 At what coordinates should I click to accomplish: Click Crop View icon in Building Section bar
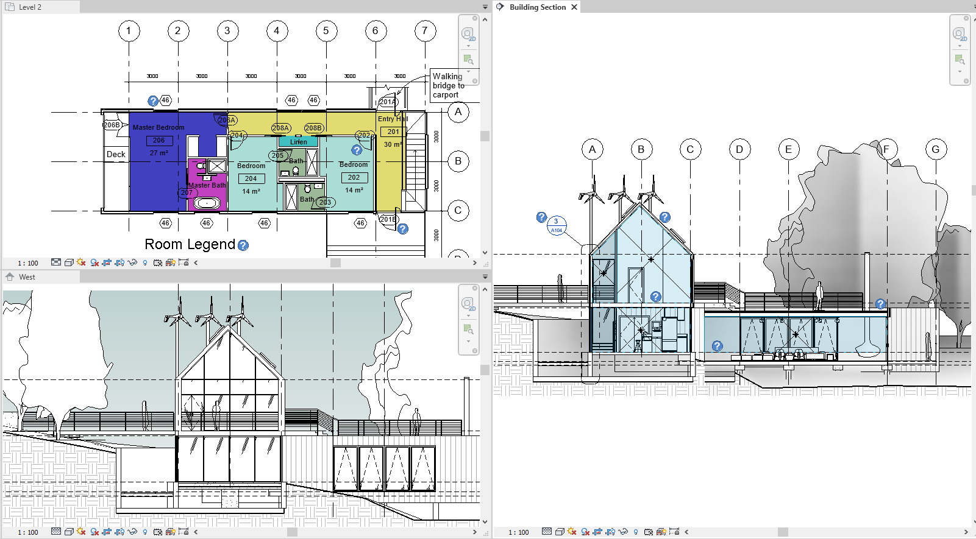[x=597, y=532]
